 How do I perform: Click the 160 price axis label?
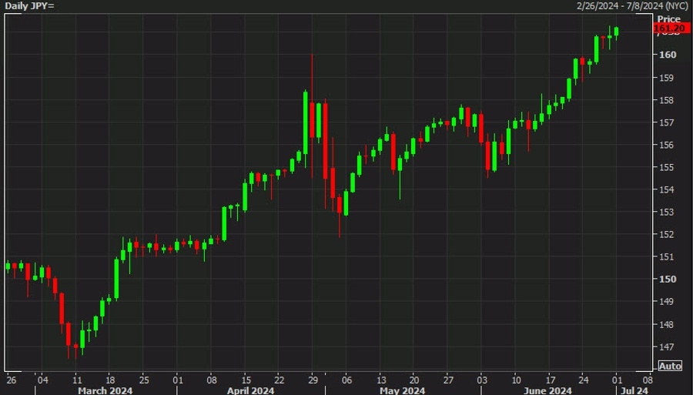(668, 55)
